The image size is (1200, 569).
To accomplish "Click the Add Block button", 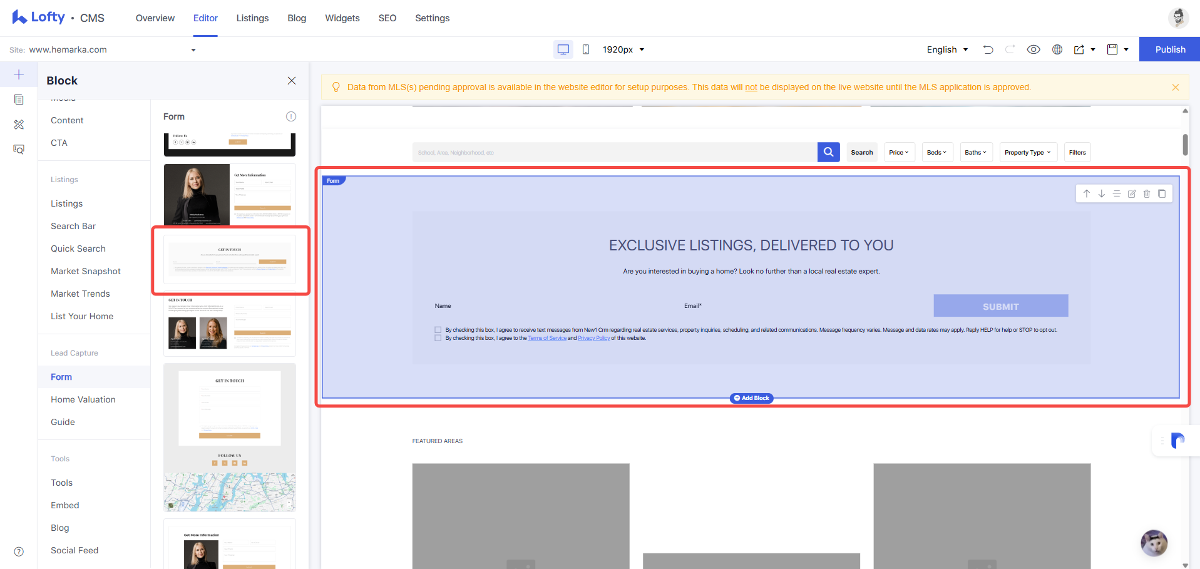I will (751, 398).
